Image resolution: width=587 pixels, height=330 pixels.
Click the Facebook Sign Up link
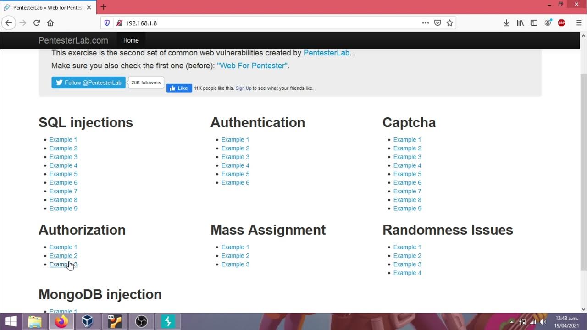tap(244, 88)
